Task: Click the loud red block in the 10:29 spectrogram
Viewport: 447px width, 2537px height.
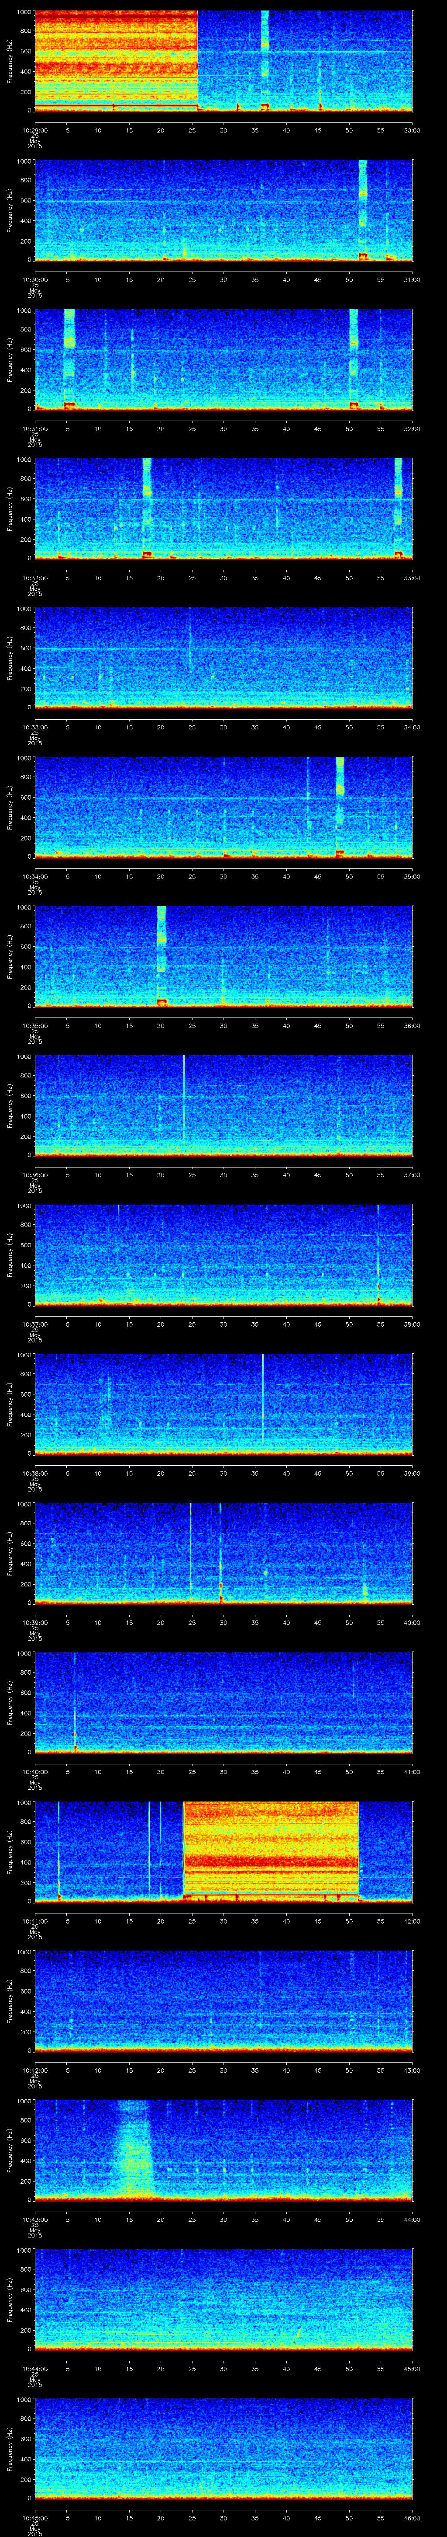Action: coord(116,59)
